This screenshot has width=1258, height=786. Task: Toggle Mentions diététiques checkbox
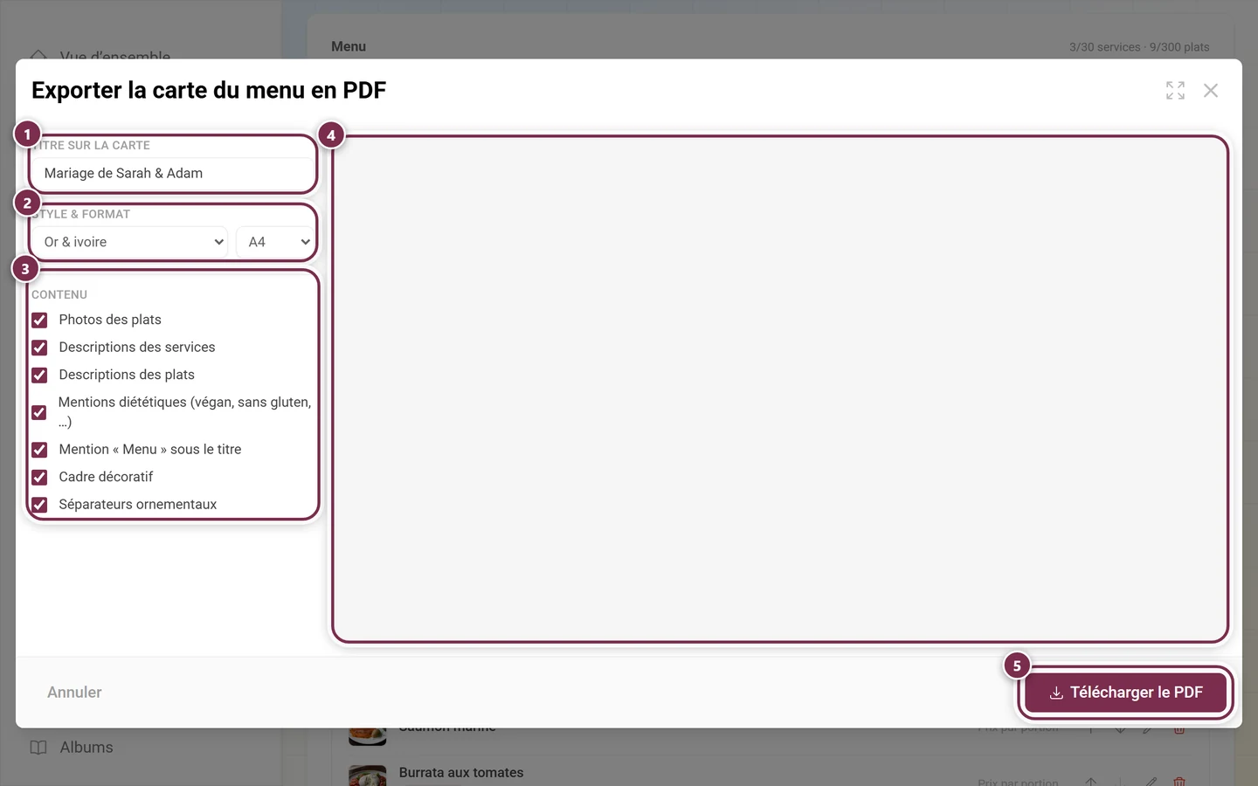click(x=39, y=412)
